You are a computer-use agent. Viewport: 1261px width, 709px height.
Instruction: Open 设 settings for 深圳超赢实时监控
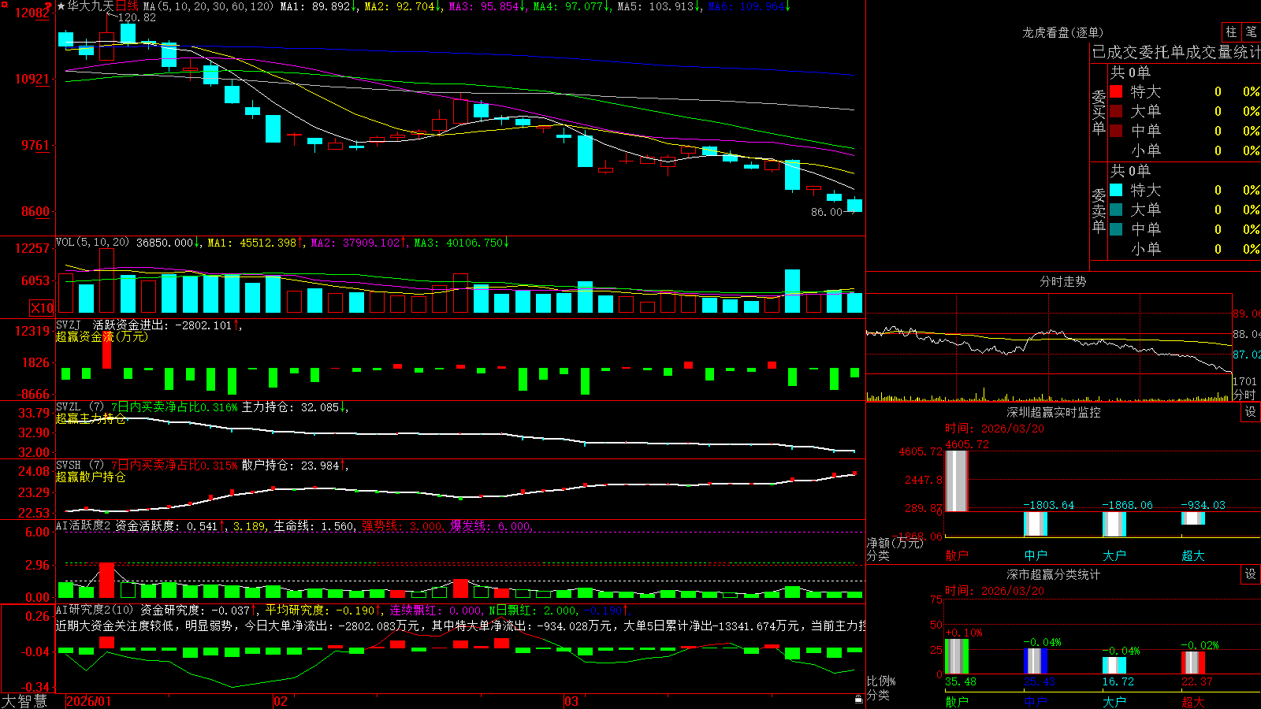[1251, 412]
